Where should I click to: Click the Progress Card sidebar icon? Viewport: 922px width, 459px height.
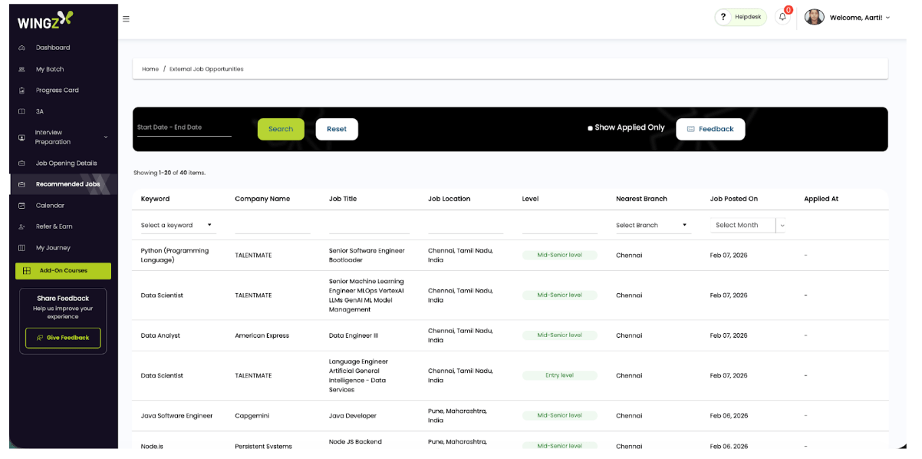(x=21, y=91)
